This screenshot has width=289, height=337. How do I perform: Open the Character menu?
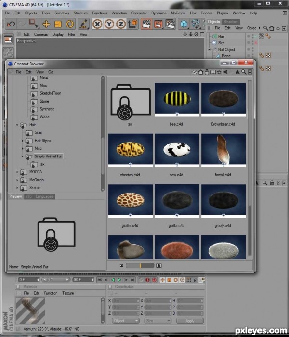pos(139,13)
